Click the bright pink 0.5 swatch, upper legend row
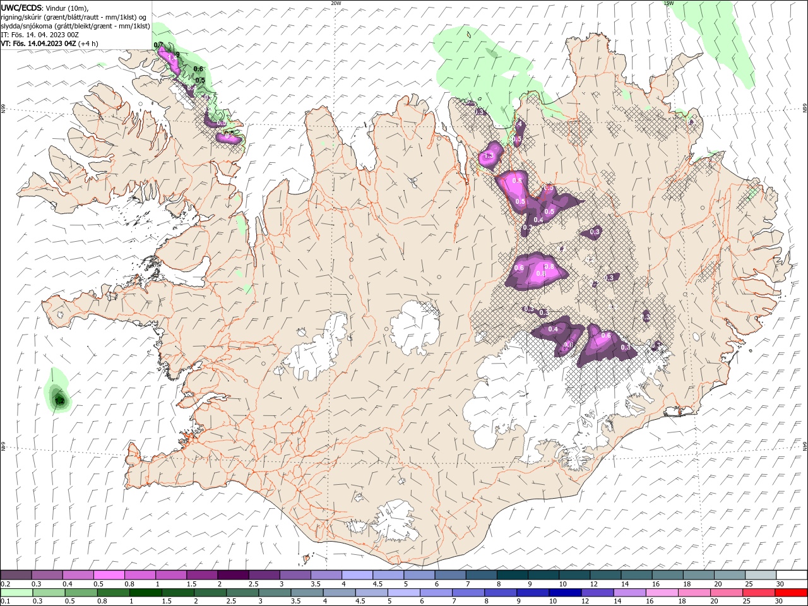 (109, 575)
